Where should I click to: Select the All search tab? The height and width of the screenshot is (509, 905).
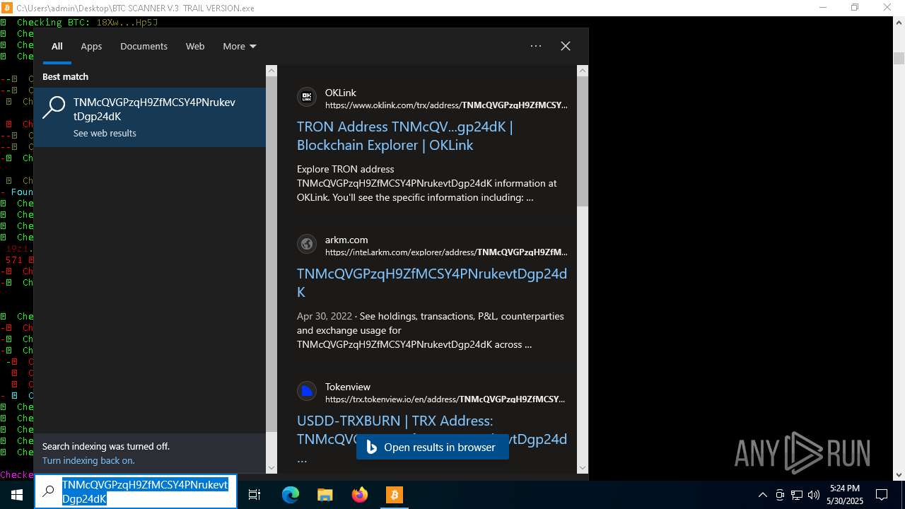coord(57,47)
